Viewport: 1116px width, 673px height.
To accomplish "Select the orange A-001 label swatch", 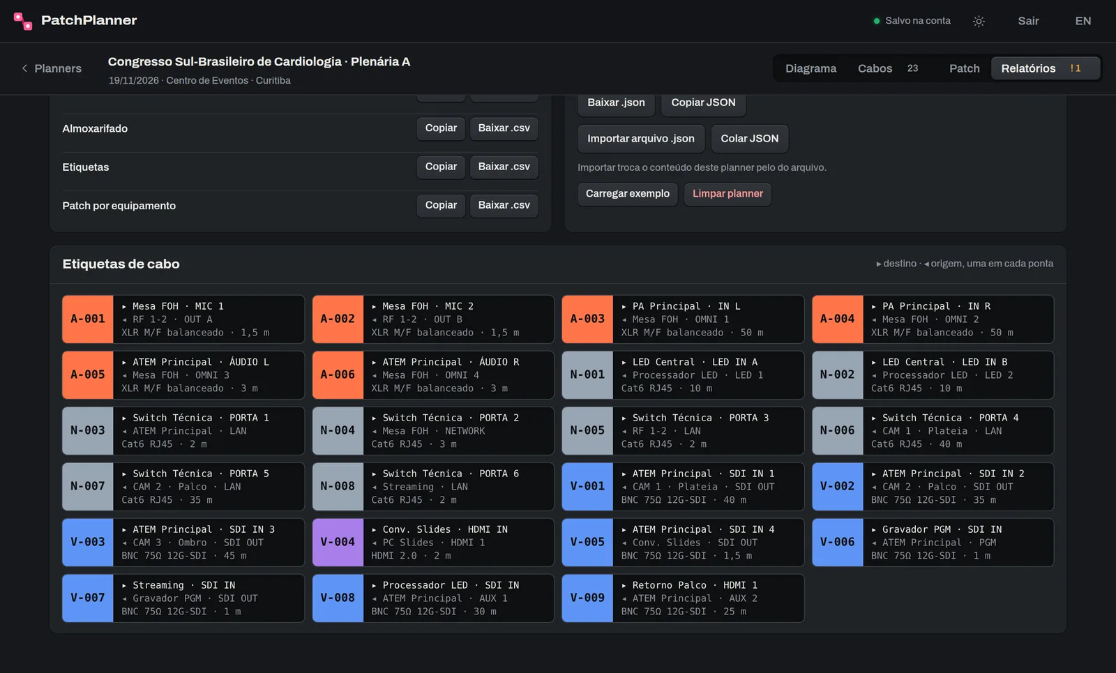I will click(x=88, y=319).
